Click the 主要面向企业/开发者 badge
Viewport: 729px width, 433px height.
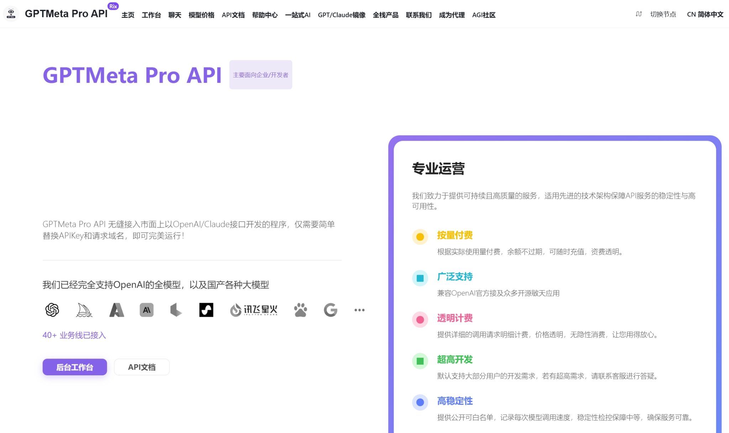261,75
